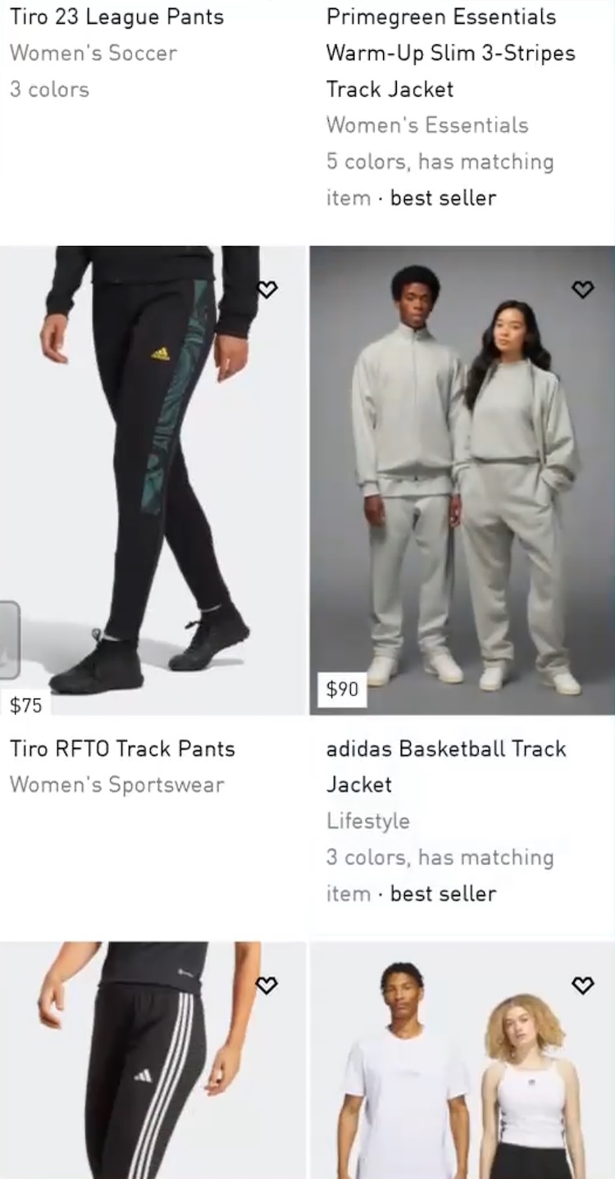View the white t-shirt and tank top photo

coord(462,1060)
